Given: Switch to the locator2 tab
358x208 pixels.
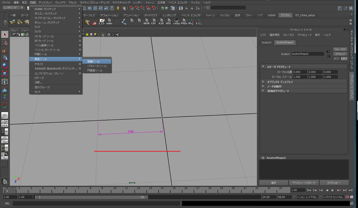Looking at the screenshot, I should tap(267, 42).
